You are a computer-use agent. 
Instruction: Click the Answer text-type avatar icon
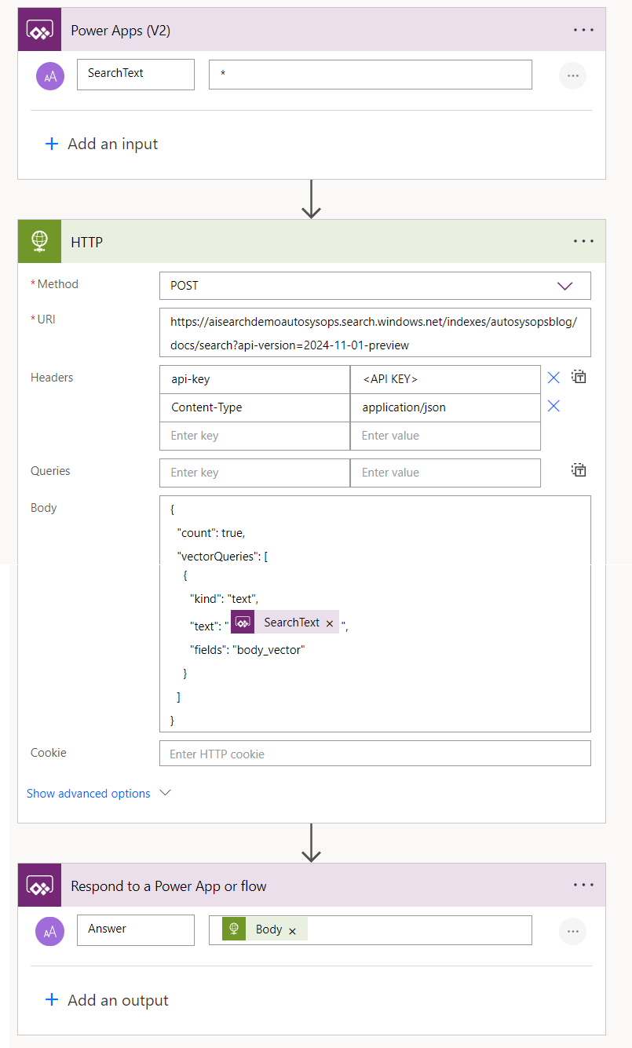pyautogui.click(x=50, y=931)
